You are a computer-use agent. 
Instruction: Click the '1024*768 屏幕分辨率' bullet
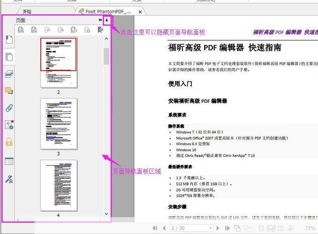(x=195, y=196)
